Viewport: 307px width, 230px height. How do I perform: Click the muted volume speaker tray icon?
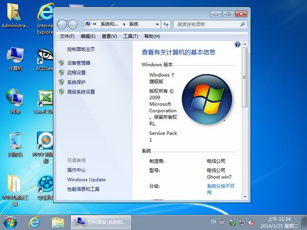[251, 222]
